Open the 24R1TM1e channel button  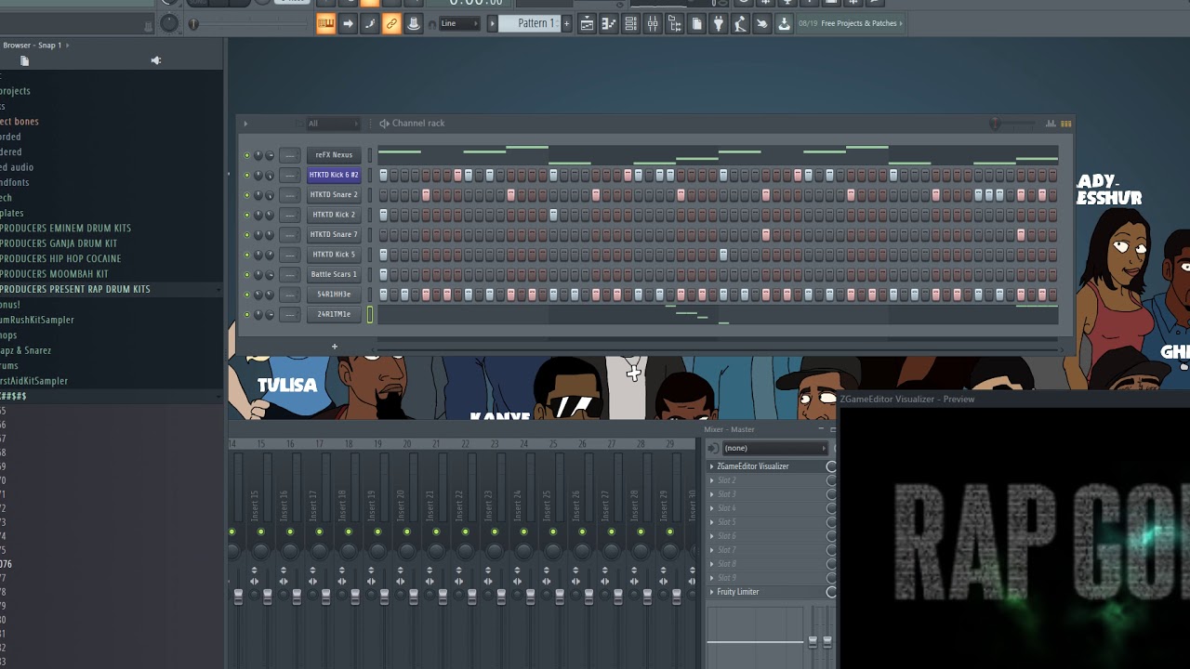click(334, 314)
